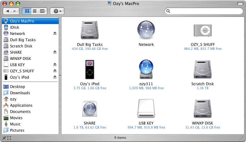246x142 pixels.
Task: Click the computer proxy icon in title bar
Action: pyautogui.click(x=110, y=3)
